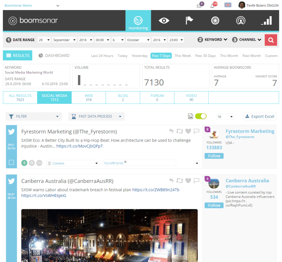Open the star icon section in navigation
The width and height of the screenshot is (282, 262).
215,21
